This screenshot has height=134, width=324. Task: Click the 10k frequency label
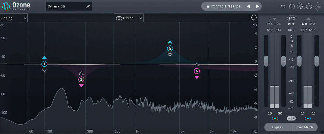(x=233, y=131)
